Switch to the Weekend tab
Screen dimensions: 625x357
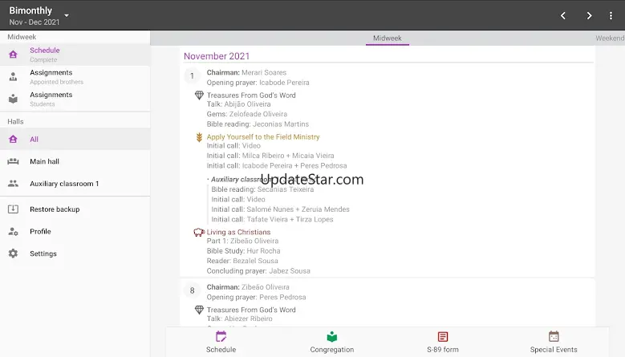coord(610,39)
